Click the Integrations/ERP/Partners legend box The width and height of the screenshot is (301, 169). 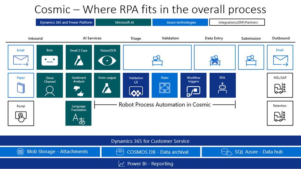point(237,22)
